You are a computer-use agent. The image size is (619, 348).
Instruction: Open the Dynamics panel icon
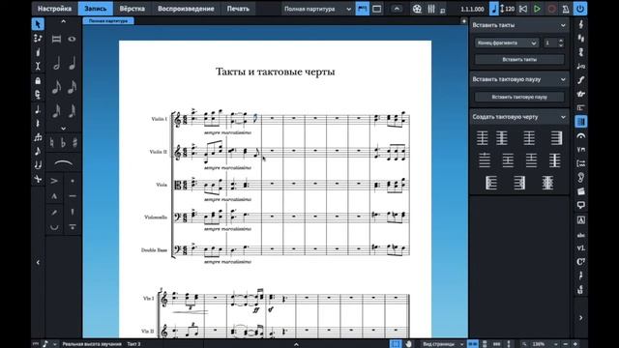click(580, 80)
